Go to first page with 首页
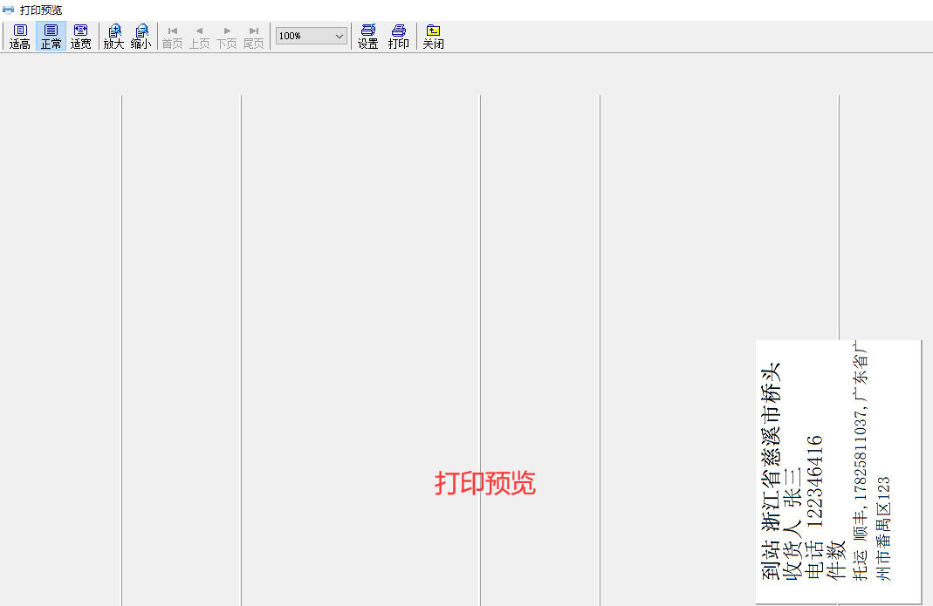The width and height of the screenshot is (933, 606). (x=172, y=37)
